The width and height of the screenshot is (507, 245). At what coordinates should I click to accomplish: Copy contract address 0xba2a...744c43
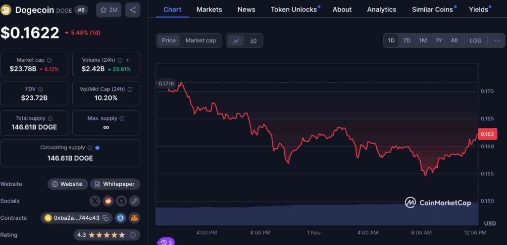(105, 218)
